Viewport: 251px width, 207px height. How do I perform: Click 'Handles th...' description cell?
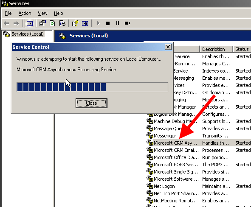point(216,143)
